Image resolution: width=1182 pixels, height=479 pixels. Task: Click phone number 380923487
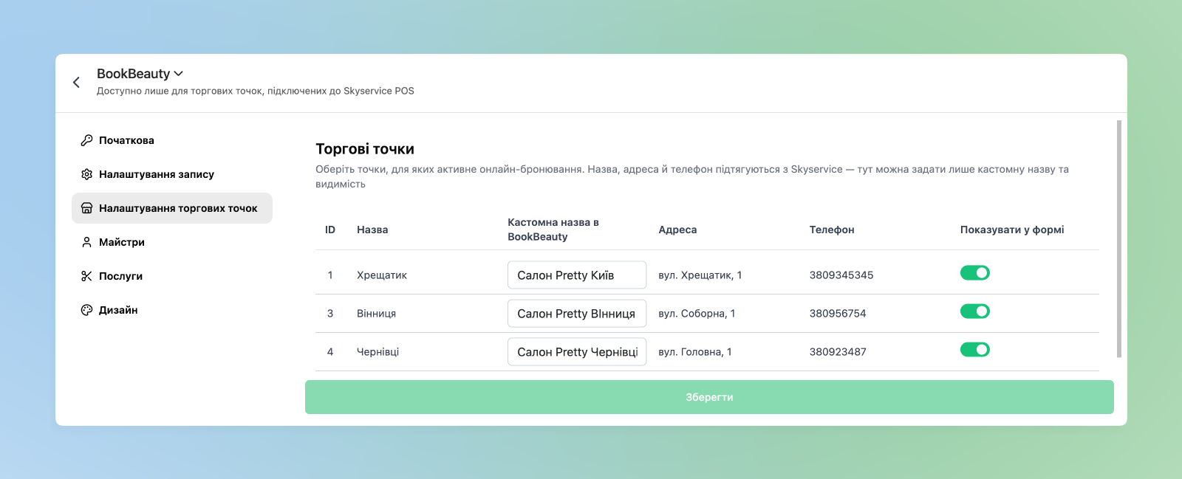pos(838,352)
